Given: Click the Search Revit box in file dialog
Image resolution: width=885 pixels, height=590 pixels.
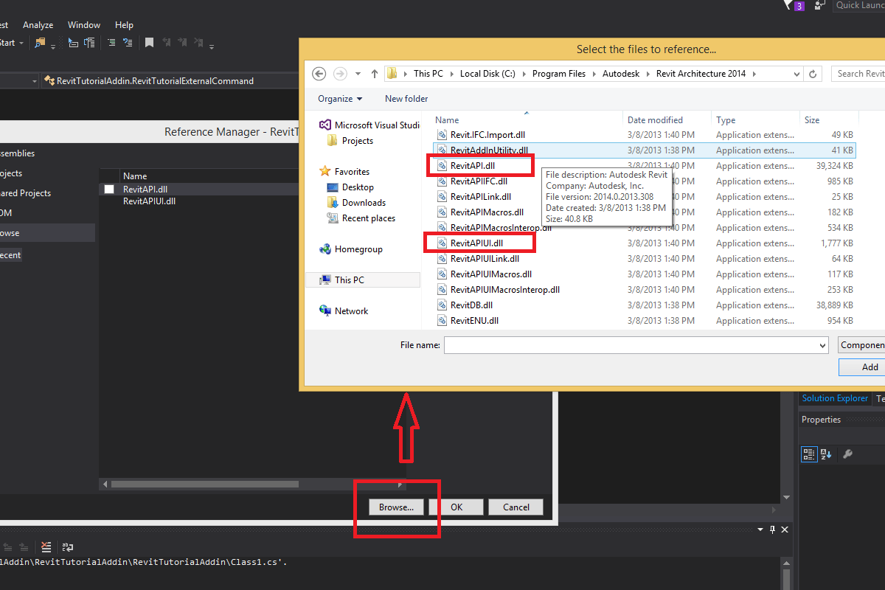Looking at the screenshot, I should 858,74.
